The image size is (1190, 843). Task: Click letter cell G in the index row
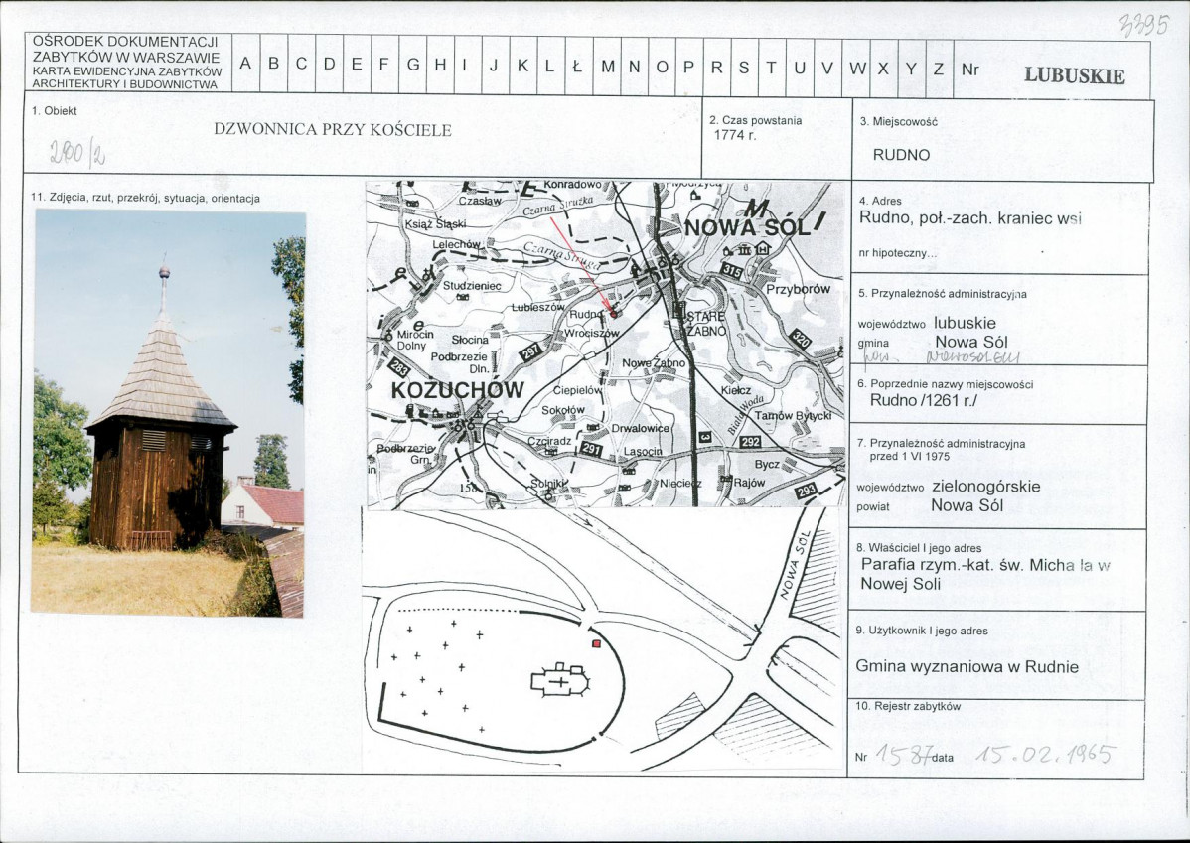click(413, 65)
